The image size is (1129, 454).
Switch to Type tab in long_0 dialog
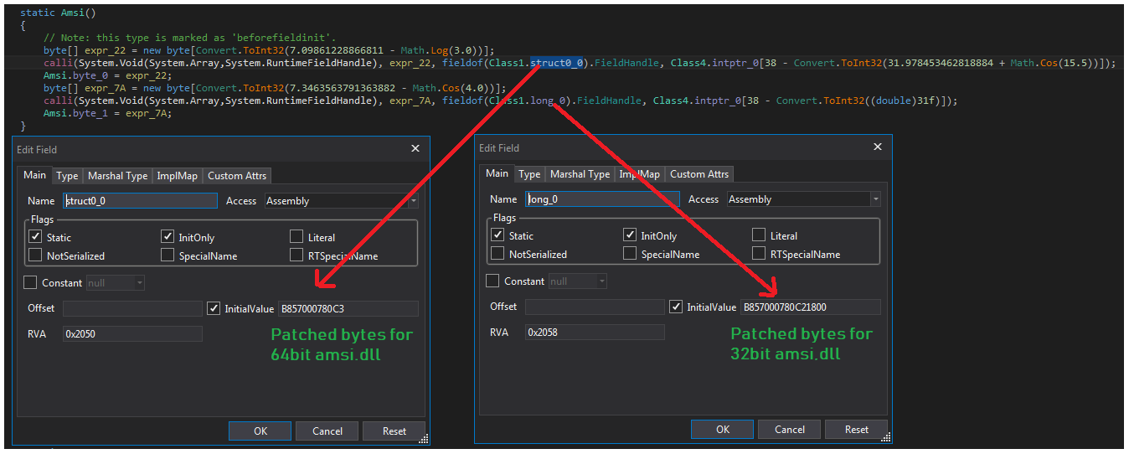tap(529, 174)
